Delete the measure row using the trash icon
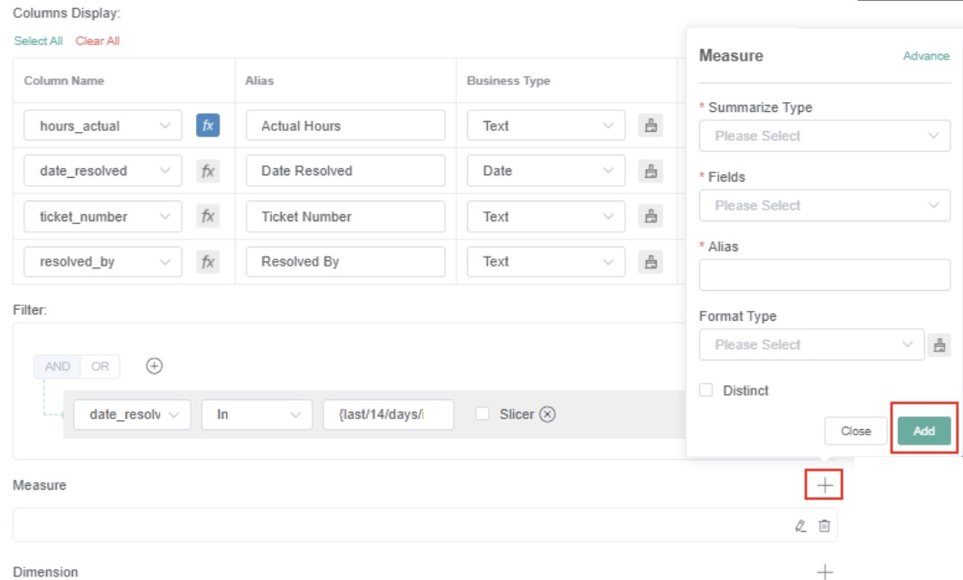Screen dimensions: 963x580 (824, 526)
